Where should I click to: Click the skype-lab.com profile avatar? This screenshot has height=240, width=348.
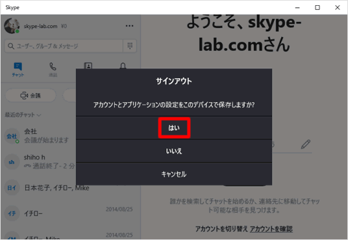(12, 26)
